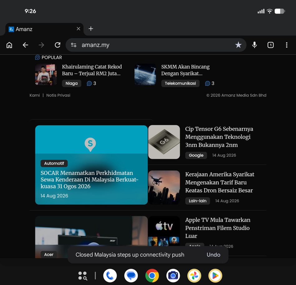Select the Lain-lain category tag
Viewport: 296px width, 285px height.
198,201
